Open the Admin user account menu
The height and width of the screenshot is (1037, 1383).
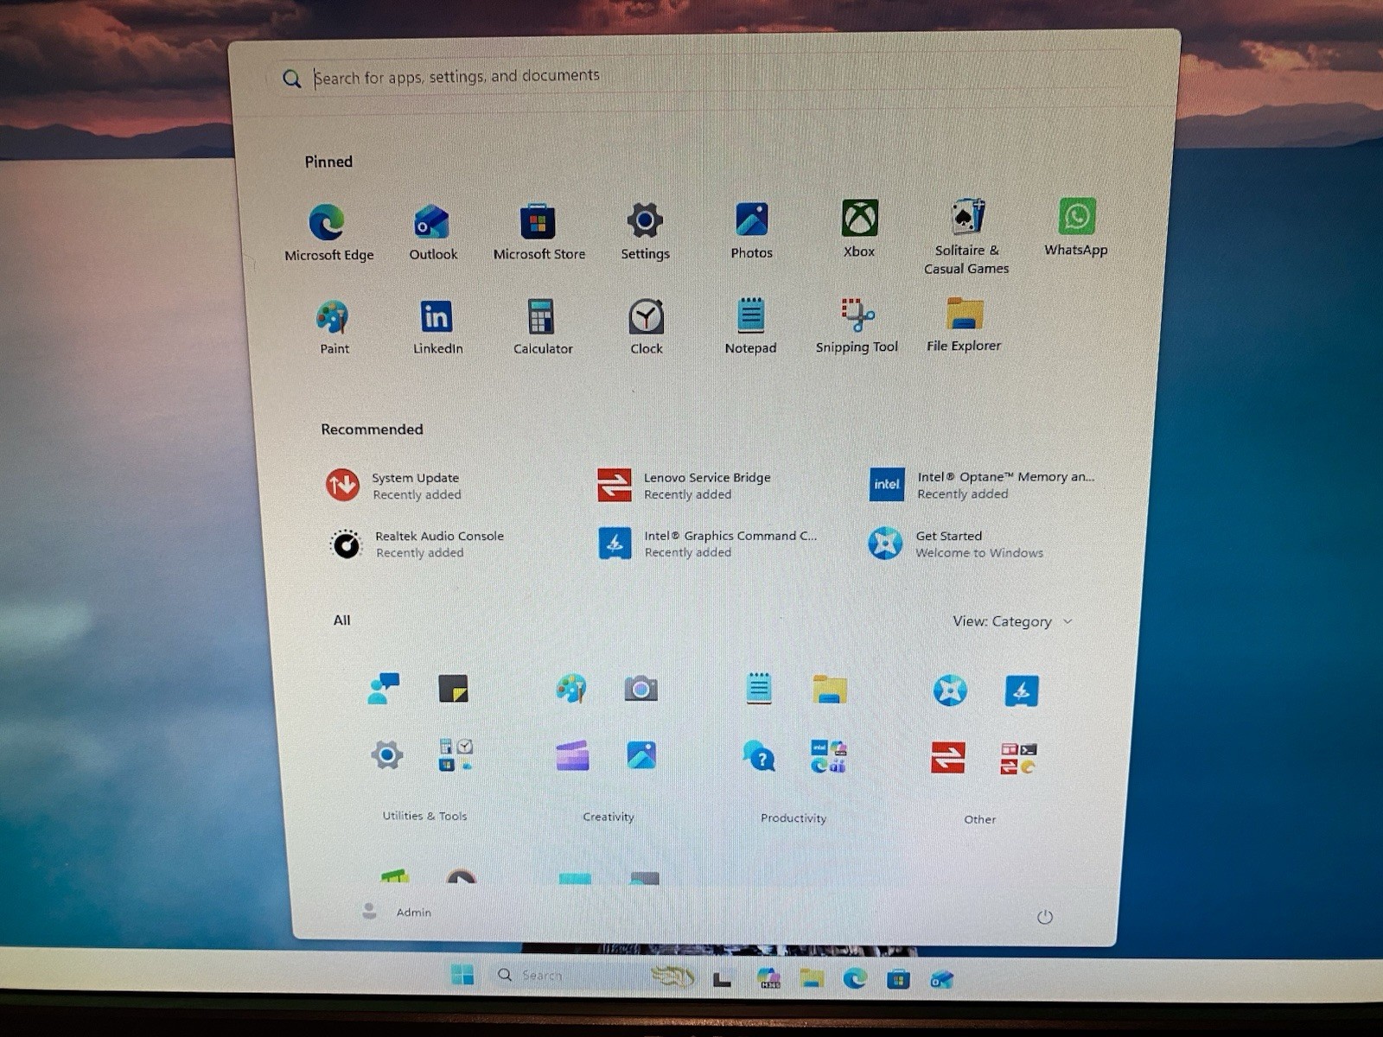tap(397, 912)
